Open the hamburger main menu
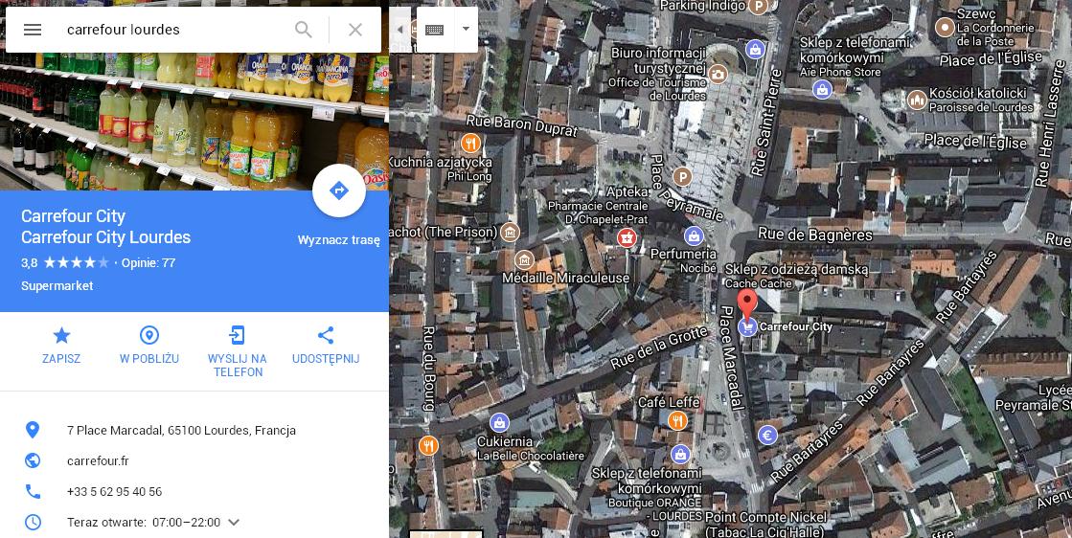Screen dimensions: 1072x538 33,30
